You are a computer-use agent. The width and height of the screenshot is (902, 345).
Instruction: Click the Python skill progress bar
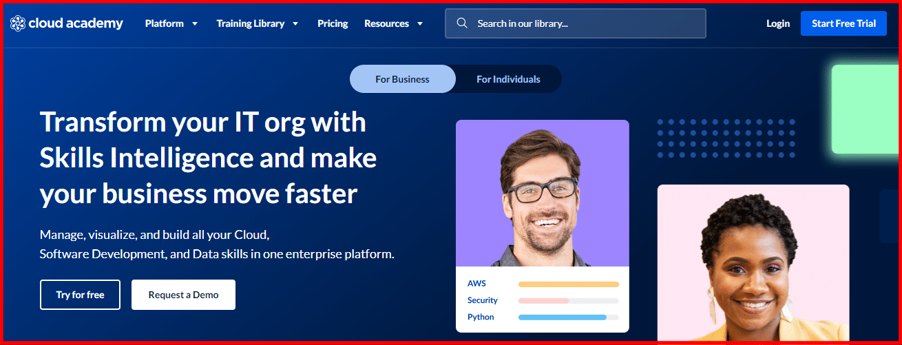tap(569, 317)
